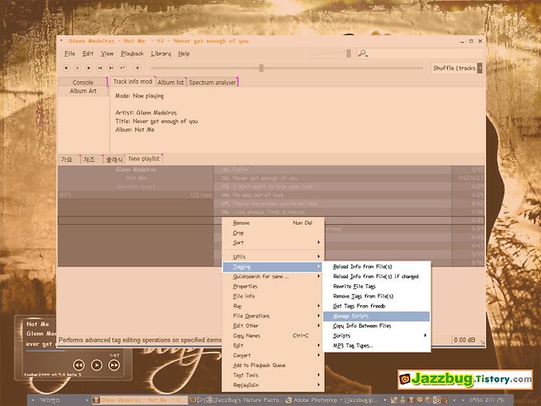
Task: Select the New playlist tab
Action: coord(144,159)
